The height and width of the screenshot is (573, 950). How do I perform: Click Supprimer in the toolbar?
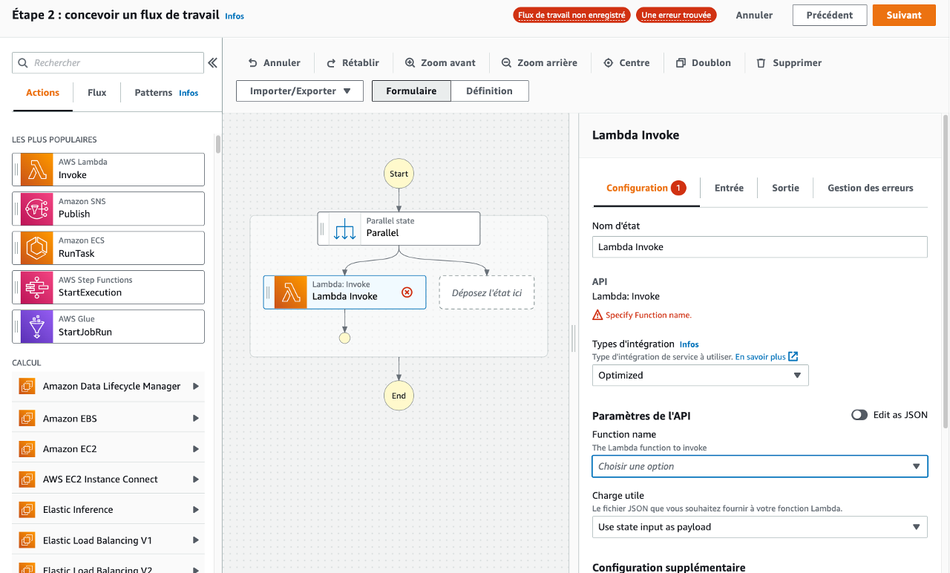click(789, 63)
